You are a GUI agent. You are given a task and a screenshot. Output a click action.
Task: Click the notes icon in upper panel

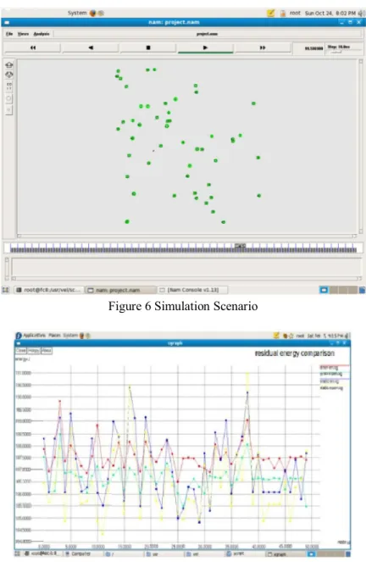(x=271, y=13)
